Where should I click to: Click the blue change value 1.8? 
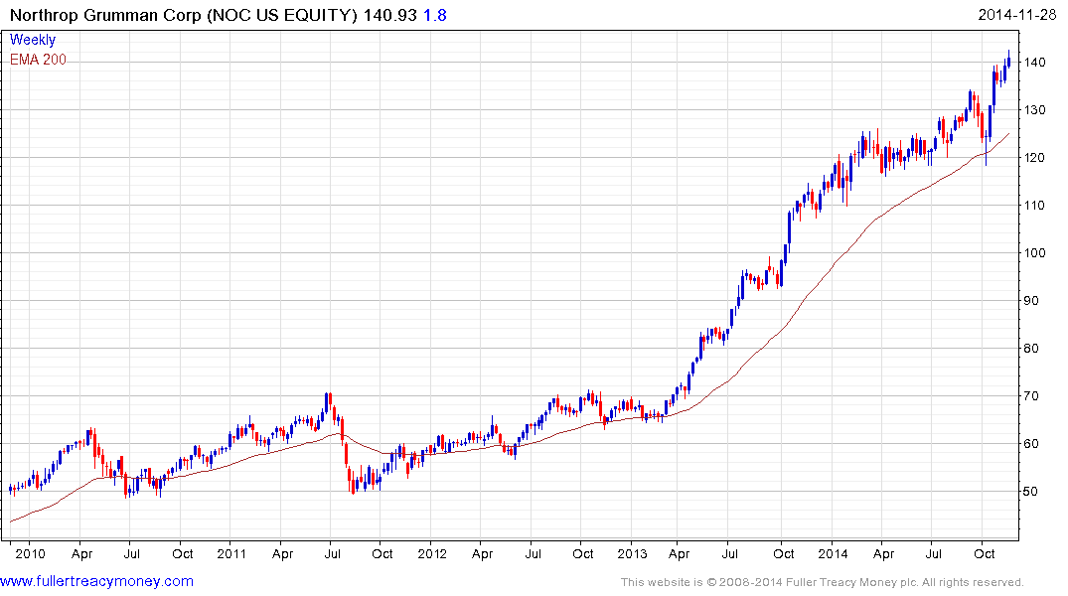435,15
